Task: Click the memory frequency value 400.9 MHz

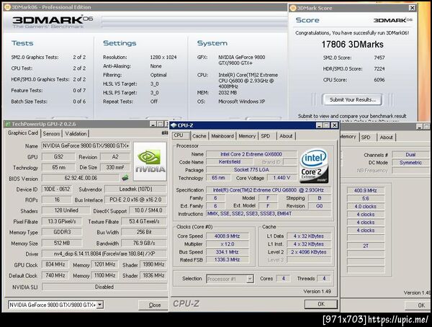Action: (365, 191)
